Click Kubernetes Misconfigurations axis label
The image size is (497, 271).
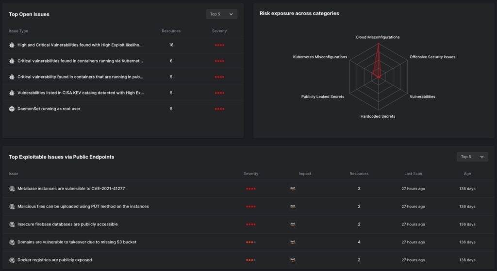(x=320, y=57)
